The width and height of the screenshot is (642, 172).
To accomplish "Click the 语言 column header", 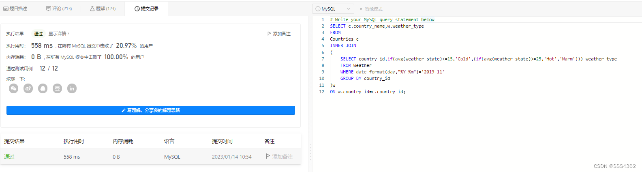I will click(x=169, y=141).
